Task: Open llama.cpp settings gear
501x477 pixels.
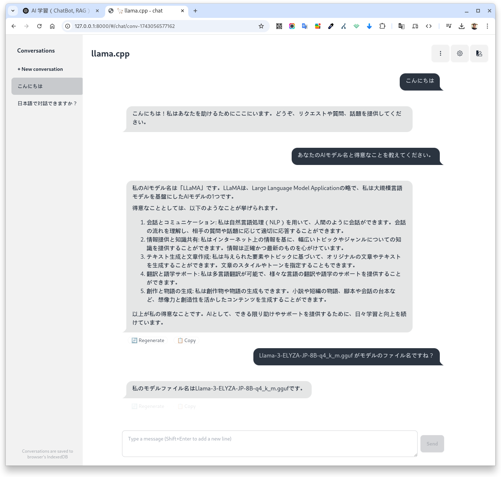Action: point(460,53)
